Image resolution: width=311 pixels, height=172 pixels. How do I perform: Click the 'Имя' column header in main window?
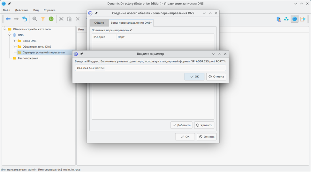coord(81,29)
